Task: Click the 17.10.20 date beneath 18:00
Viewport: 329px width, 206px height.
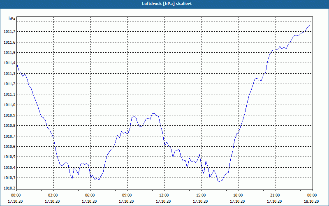Action: point(238,201)
